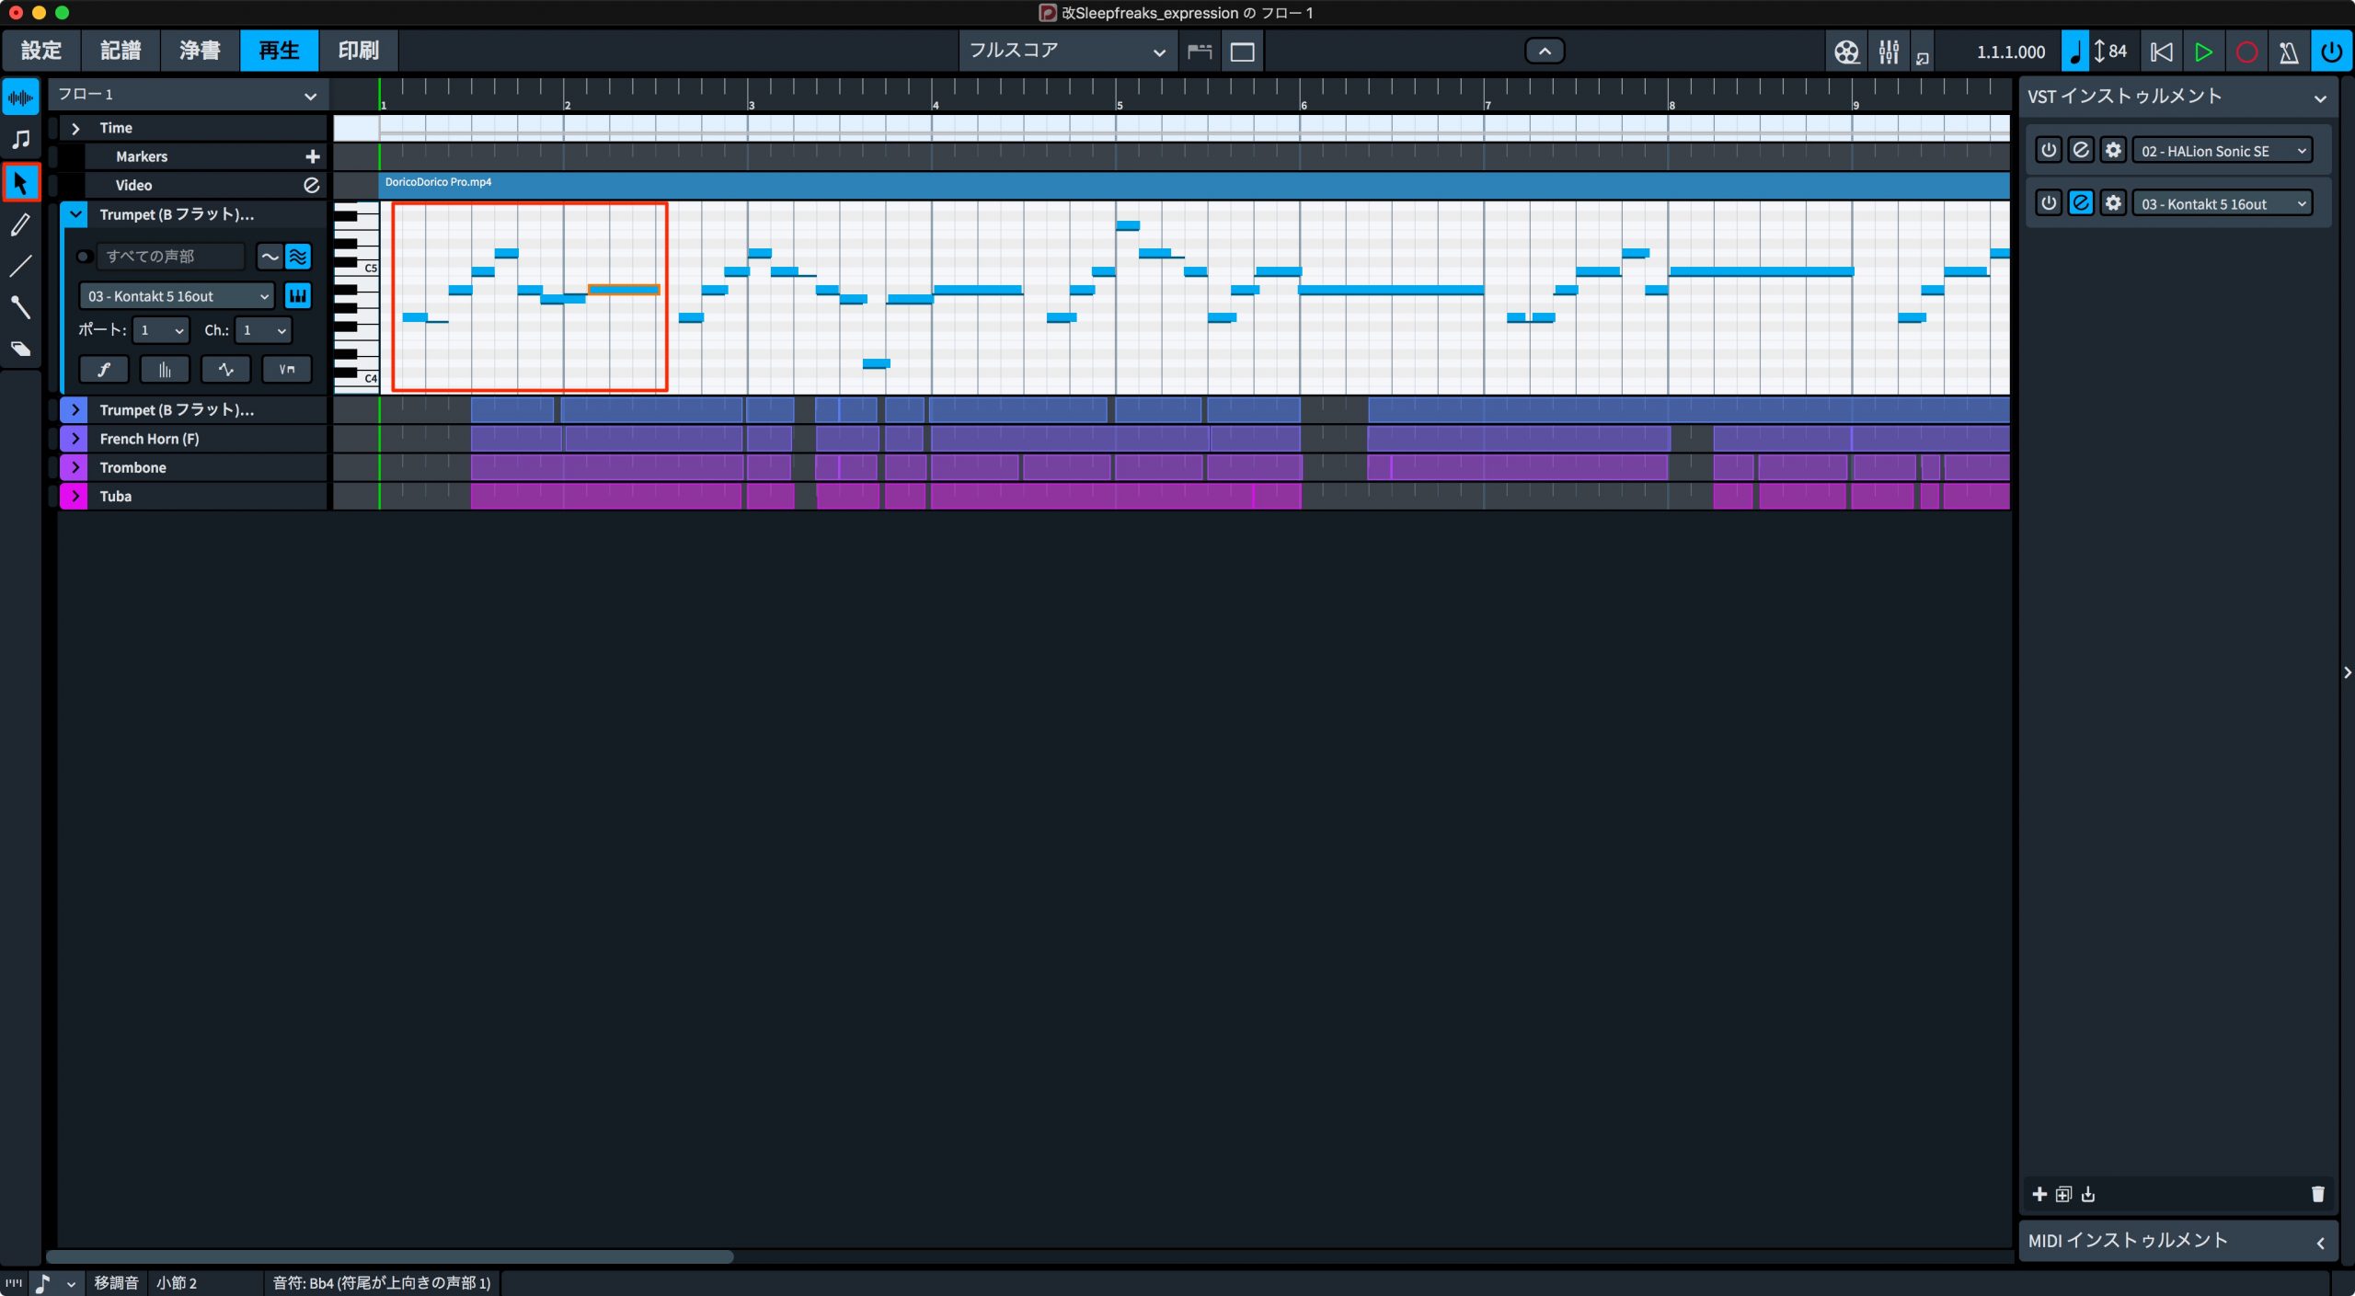Expand the Trombone track
Viewport: 2355px width, 1296px height.
[75, 467]
